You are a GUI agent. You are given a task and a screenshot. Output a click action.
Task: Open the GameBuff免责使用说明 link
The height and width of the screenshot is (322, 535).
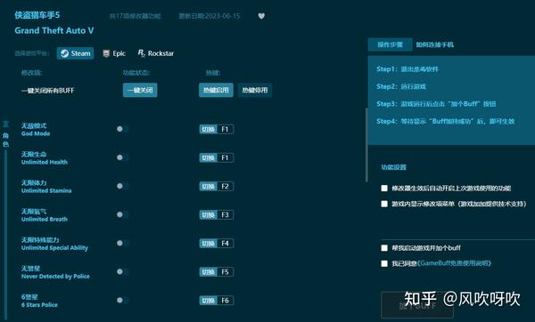(455, 263)
